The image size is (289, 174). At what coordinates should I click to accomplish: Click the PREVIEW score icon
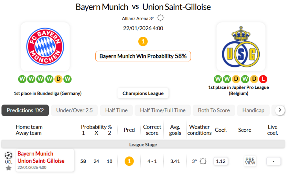tap(250, 161)
